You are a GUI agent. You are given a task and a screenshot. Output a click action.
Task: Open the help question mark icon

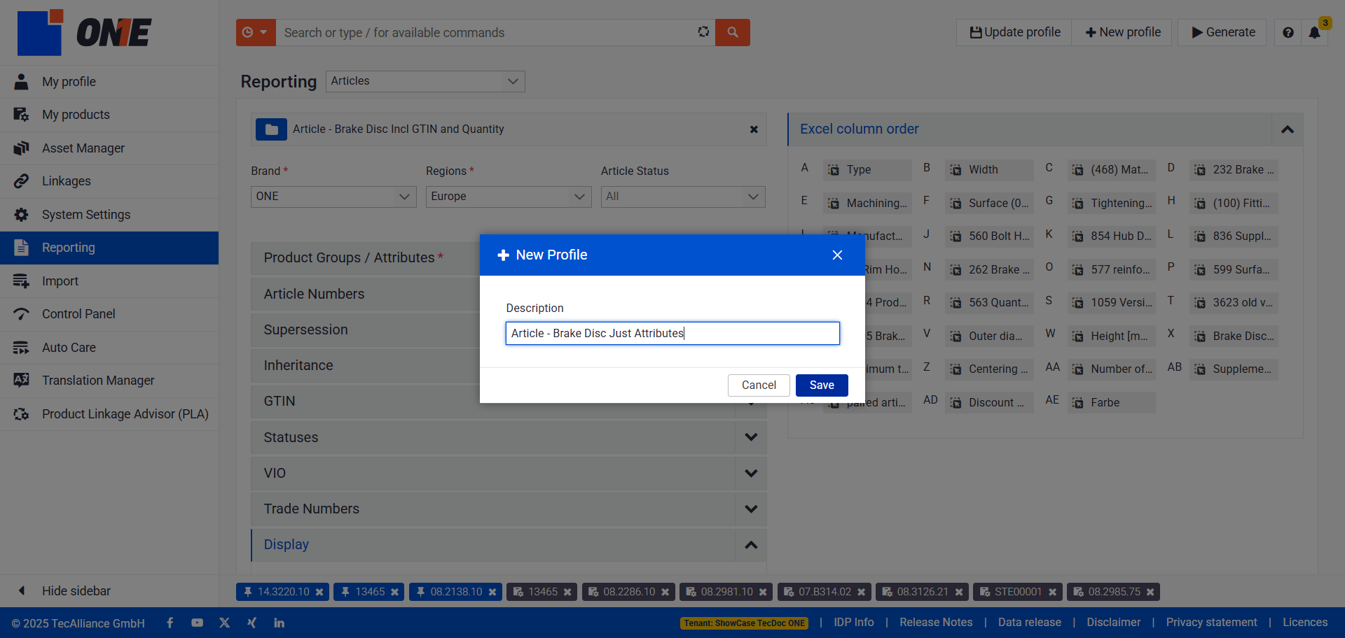pos(1288,32)
